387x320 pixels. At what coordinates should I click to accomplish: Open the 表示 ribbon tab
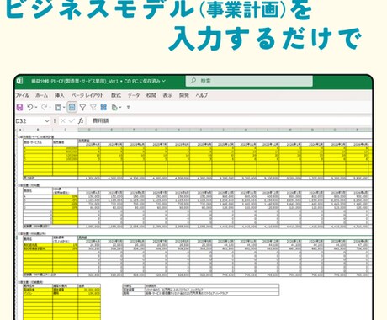point(167,95)
